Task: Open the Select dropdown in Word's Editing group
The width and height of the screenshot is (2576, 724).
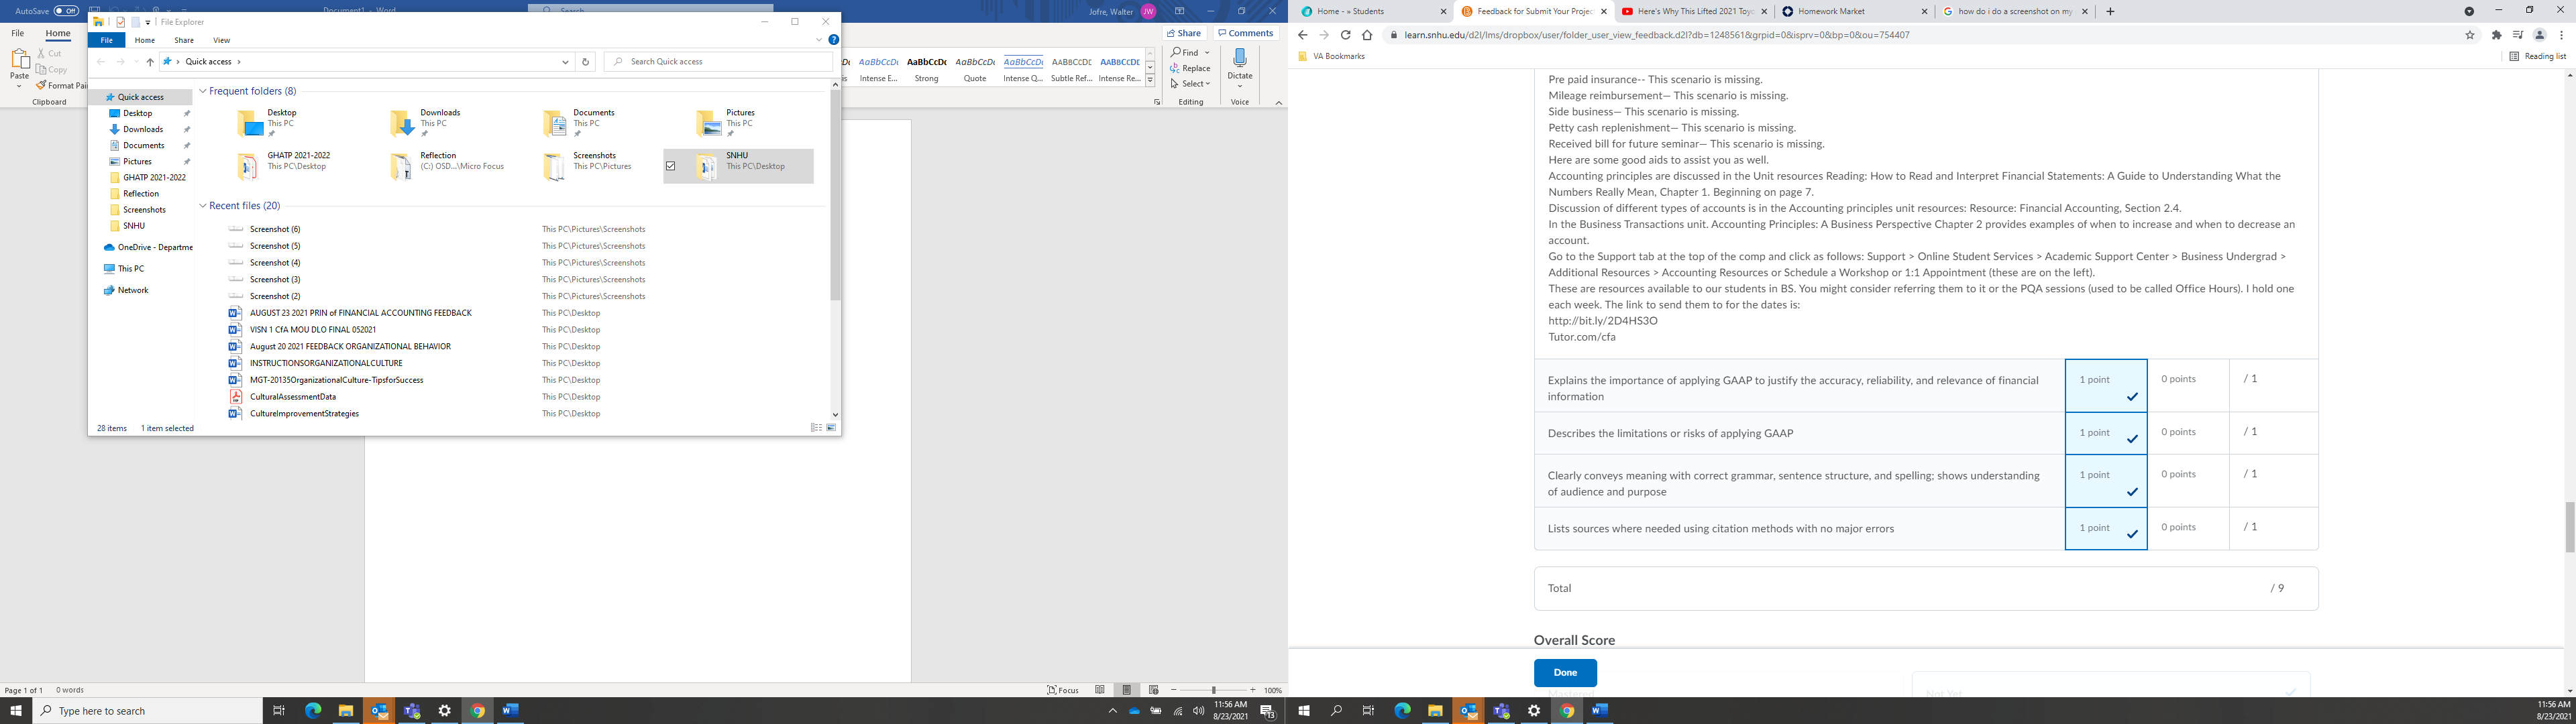Action: pos(1191,84)
